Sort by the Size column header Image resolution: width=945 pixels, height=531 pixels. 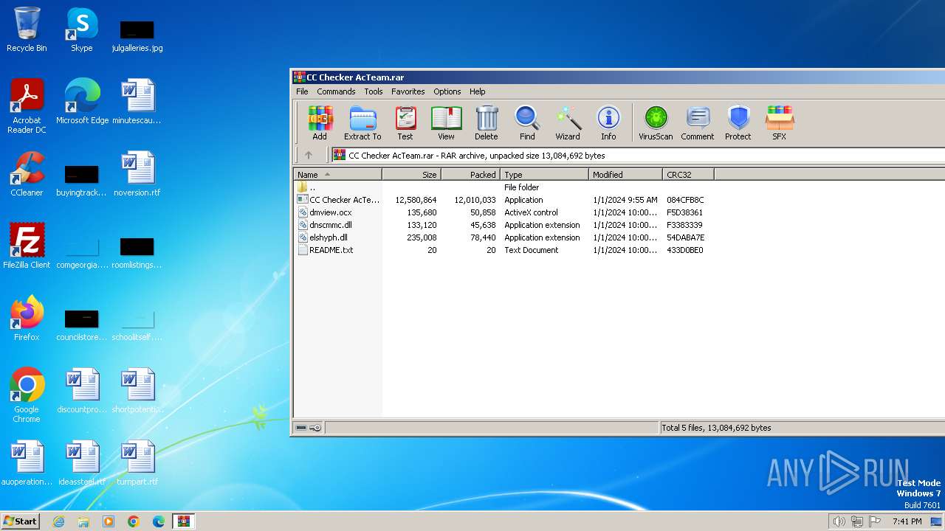coord(412,175)
